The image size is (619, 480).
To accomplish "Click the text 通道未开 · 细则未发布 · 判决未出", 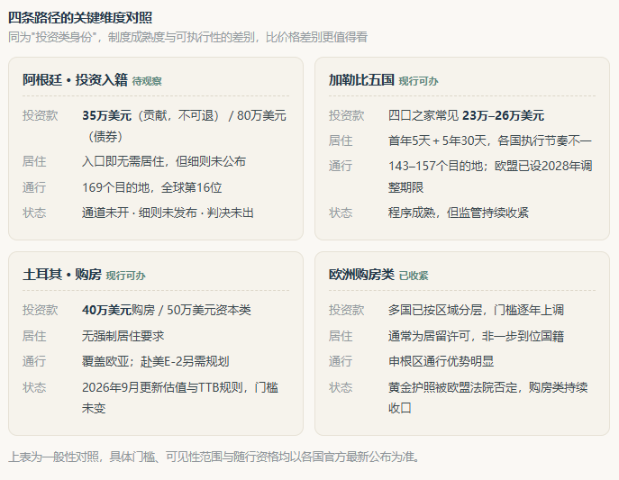I will coord(168,213).
